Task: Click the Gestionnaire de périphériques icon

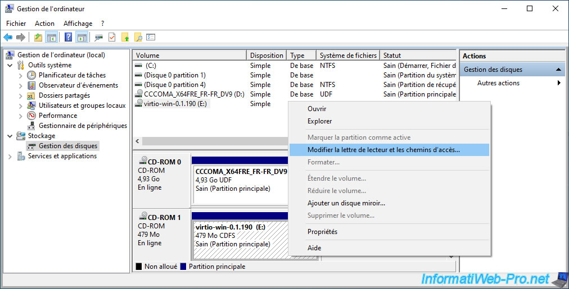Action: click(31, 126)
